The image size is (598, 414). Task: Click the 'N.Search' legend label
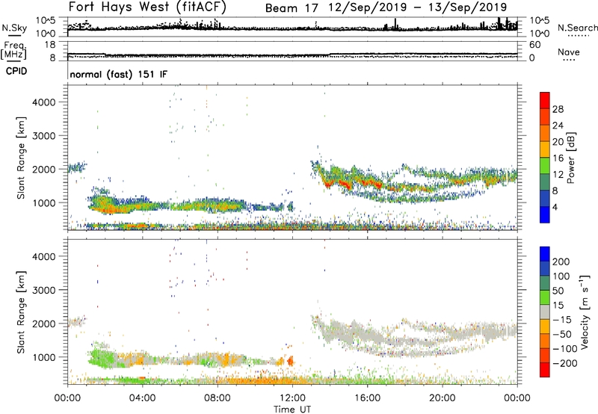coord(578,28)
